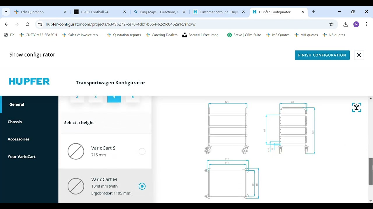This screenshot has height=209, width=373.
Task: Reload the Hupfer configurator page
Action: 27,24
